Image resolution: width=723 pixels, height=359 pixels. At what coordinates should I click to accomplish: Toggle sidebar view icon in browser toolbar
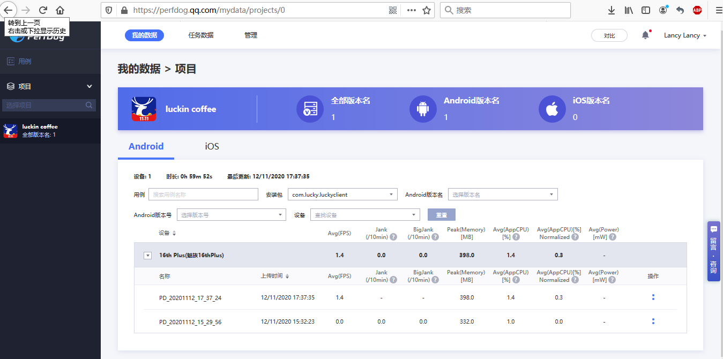pos(646,10)
